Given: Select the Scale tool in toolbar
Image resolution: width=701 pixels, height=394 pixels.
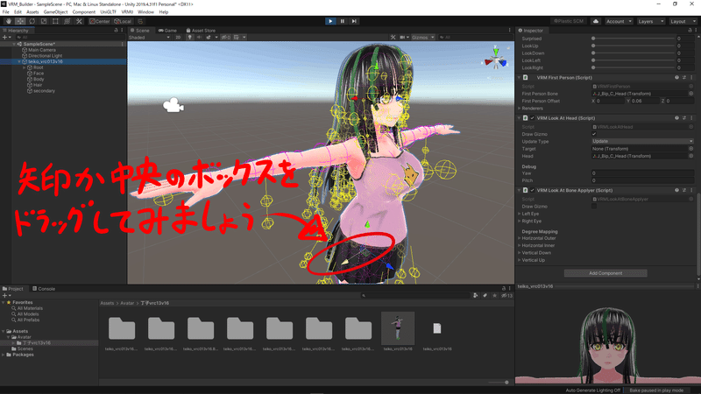Looking at the screenshot, I should pos(44,21).
